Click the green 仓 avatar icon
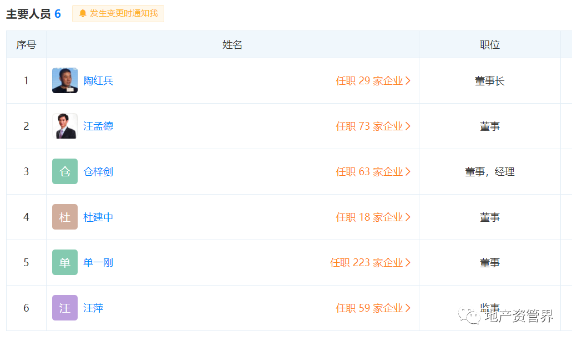The image size is (572, 341). pos(65,172)
